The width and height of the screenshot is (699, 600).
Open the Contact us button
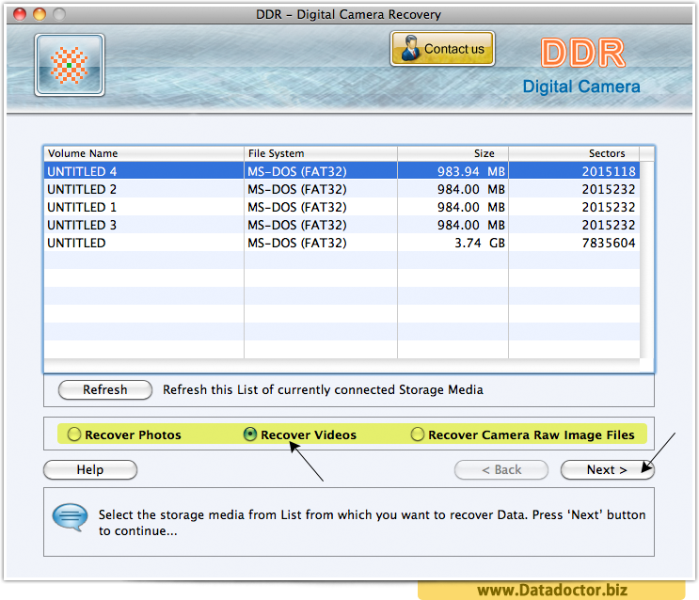(442, 49)
